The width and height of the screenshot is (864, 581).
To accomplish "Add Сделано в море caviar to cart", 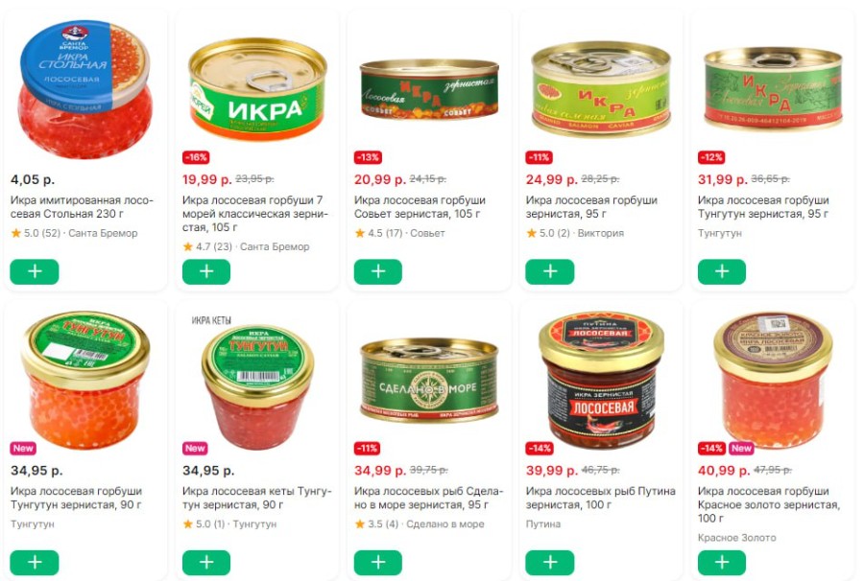I will [x=378, y=562].
